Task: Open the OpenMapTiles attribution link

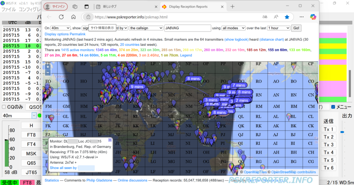Action: (x=255, y=172)
